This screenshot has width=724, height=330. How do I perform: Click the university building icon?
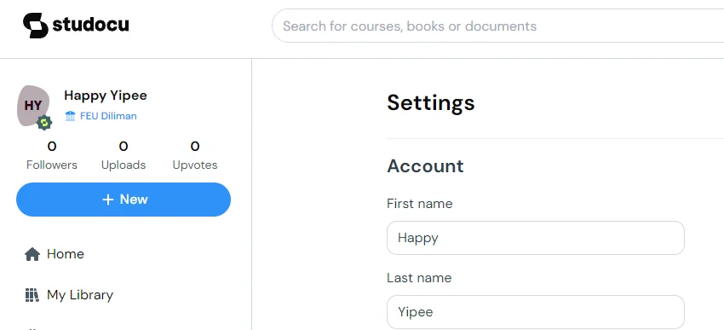coord(70,116)
